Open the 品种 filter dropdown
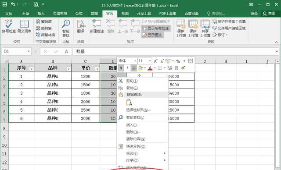This screenshot has width=281, height=170. (x=68, y=69)
